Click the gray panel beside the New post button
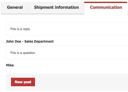 (x=79, y=82)
